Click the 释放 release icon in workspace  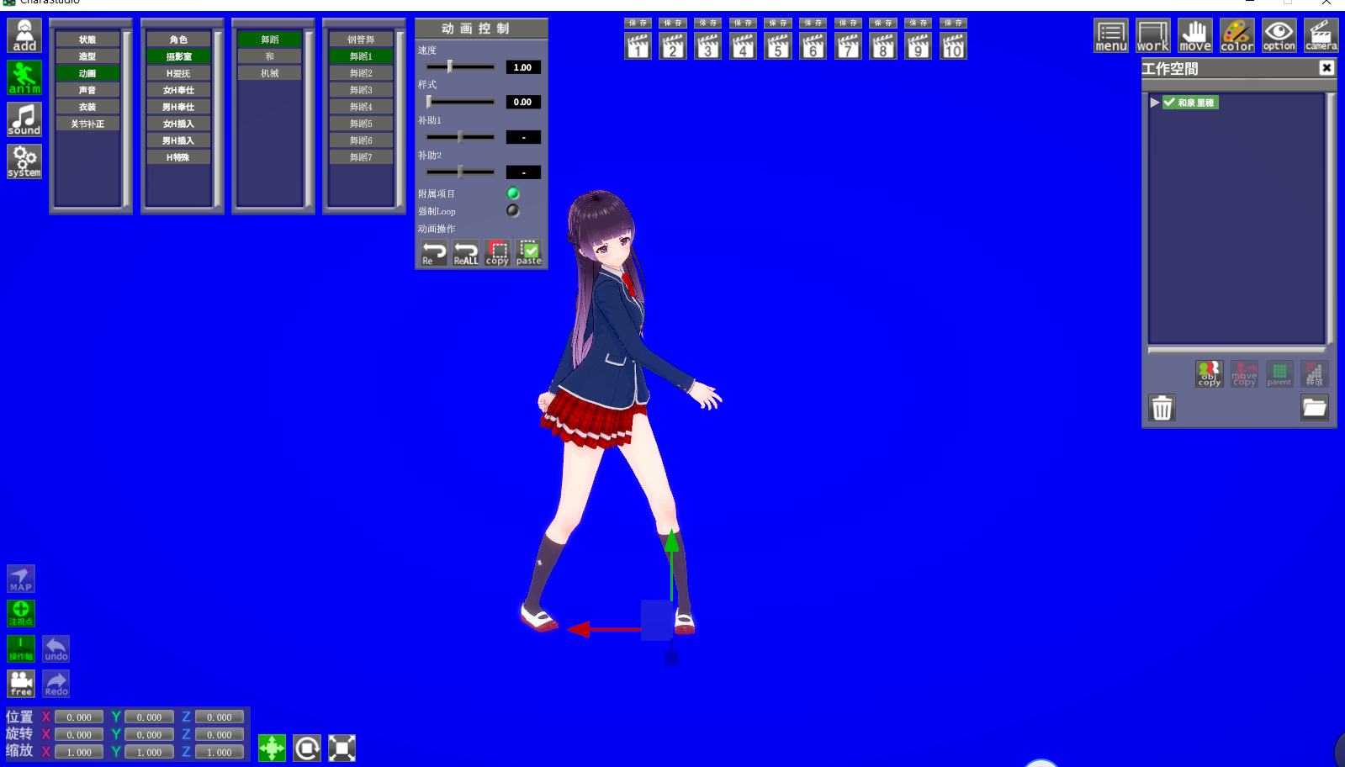click(1315, 374)
